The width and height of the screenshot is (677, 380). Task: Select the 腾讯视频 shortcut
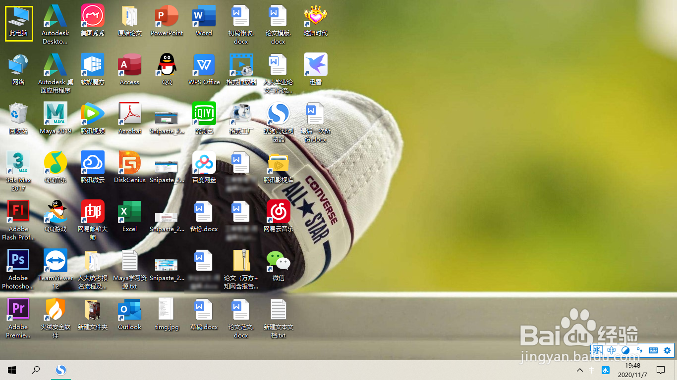[x=93, y=119]
